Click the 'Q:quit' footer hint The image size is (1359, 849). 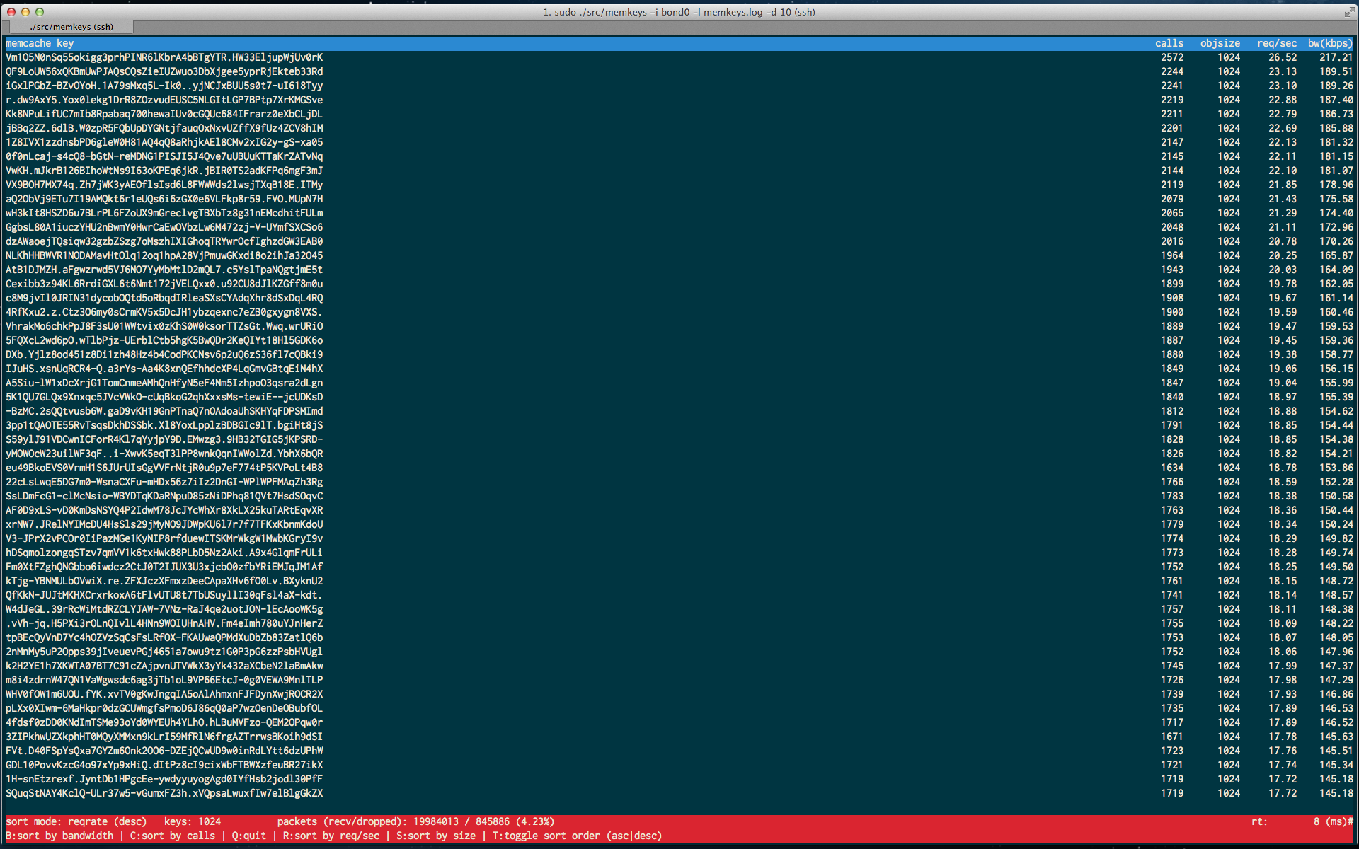[248, 836]
